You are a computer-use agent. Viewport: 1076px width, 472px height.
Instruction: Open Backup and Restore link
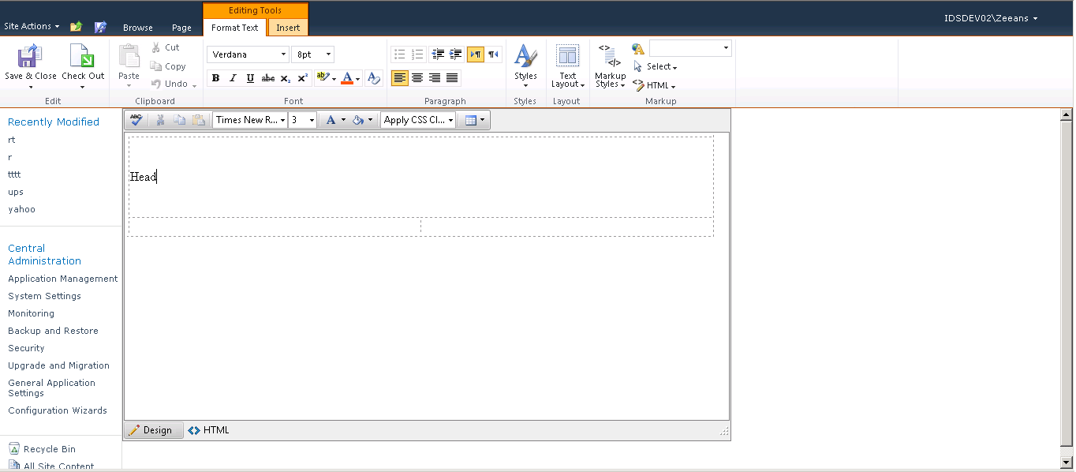coord(53,331)
